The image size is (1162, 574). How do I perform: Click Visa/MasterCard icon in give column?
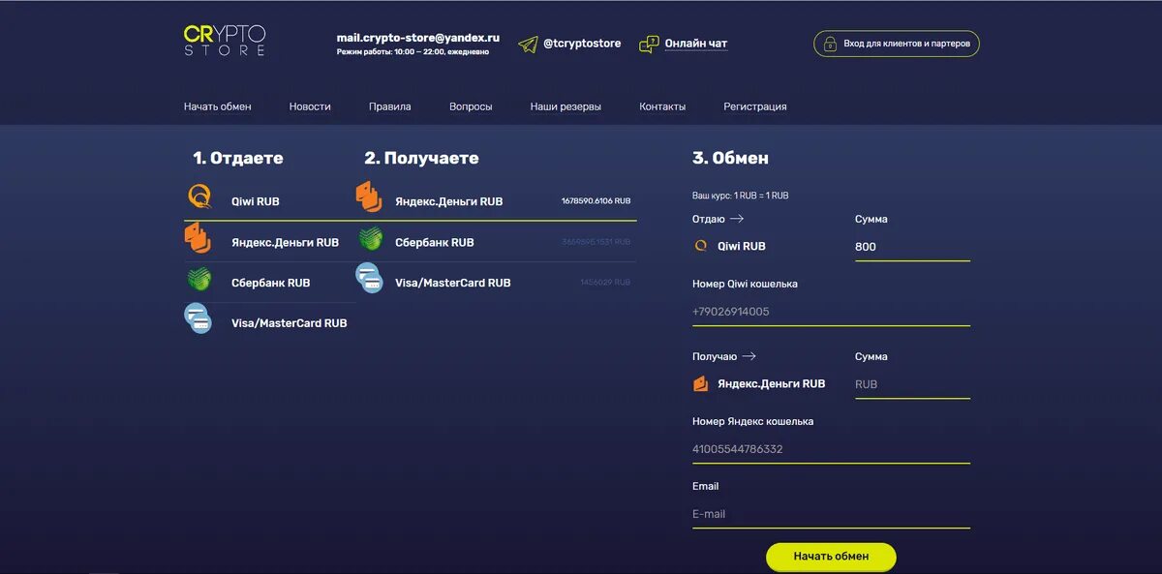[199, 318]
